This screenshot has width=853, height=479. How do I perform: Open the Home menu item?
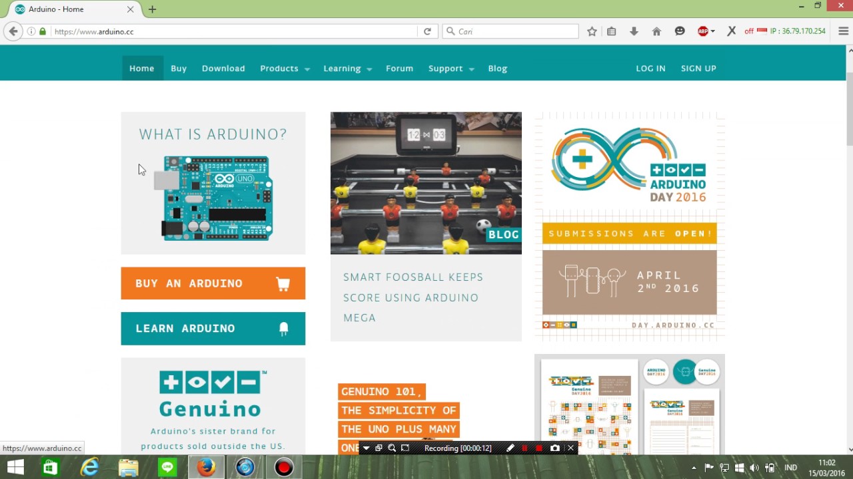[142, 68]
